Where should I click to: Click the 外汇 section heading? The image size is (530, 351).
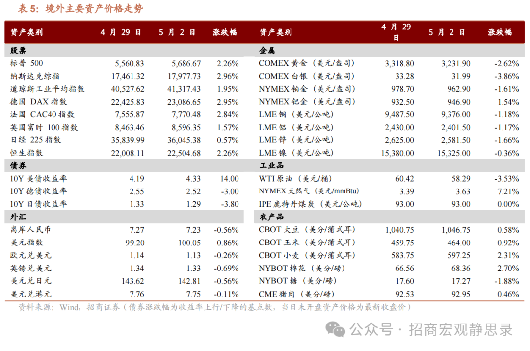point(18,217)
